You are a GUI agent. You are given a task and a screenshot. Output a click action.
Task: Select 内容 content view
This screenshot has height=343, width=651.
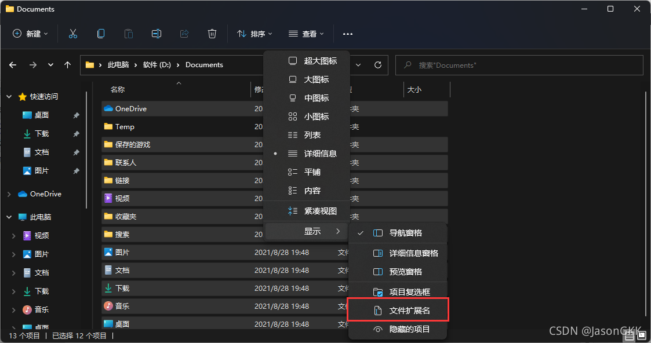(307, 191)
